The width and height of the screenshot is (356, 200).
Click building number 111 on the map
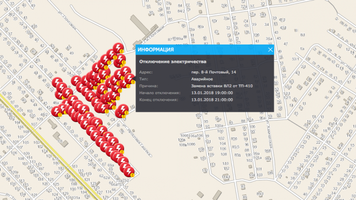60,141
